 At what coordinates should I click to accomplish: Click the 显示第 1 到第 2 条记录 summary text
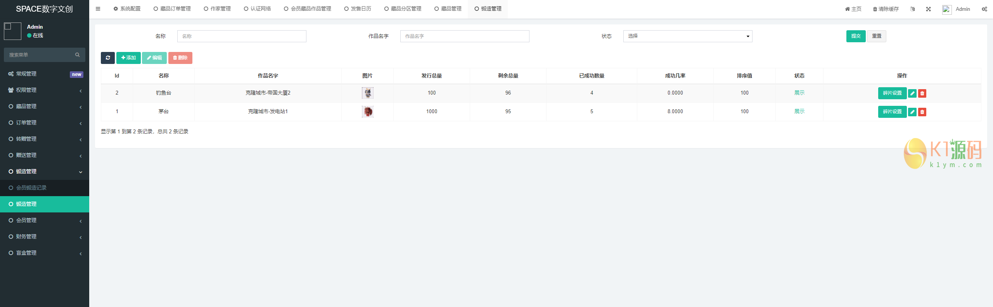point(145,131)
